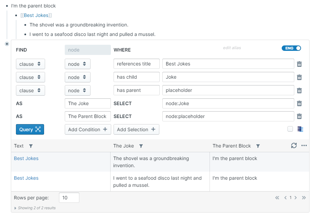Tick the checkbox beside the query button row
The image size is (318, 217).
[290, 129]
